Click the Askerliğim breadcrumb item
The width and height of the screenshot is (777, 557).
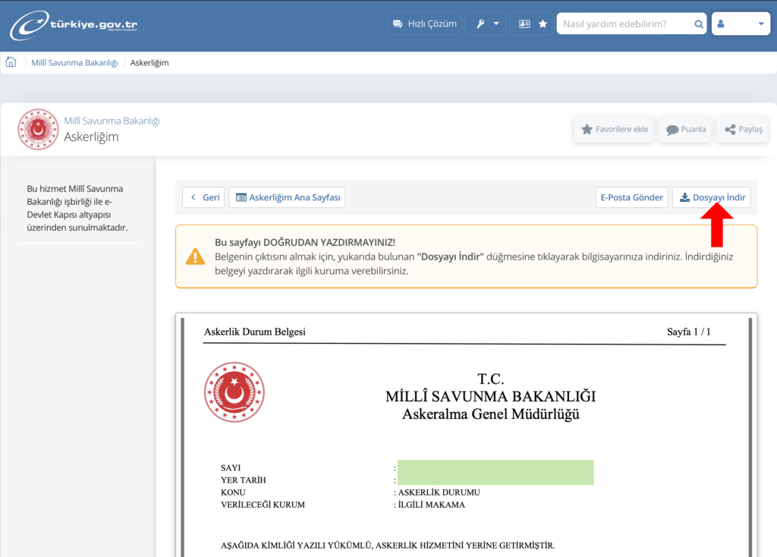pyautogui.click(x=149, y=63)
